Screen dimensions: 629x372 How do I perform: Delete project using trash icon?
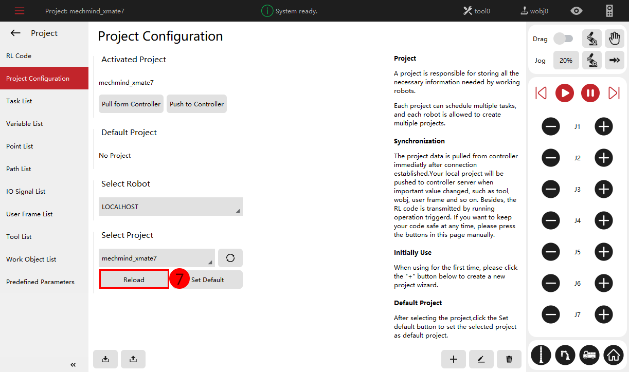pos(509,359)
